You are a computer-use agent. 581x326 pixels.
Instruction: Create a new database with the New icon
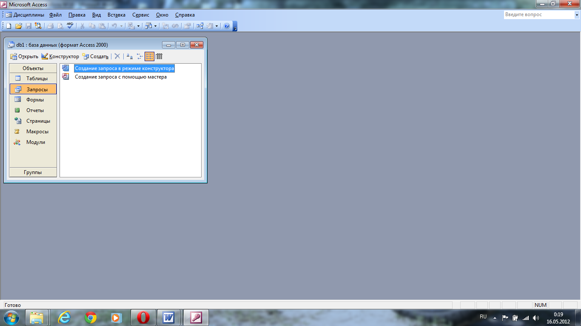click(9, 26)
